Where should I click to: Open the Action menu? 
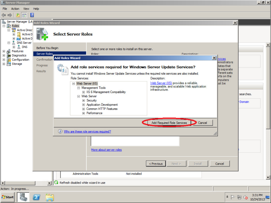click(15, 9)
